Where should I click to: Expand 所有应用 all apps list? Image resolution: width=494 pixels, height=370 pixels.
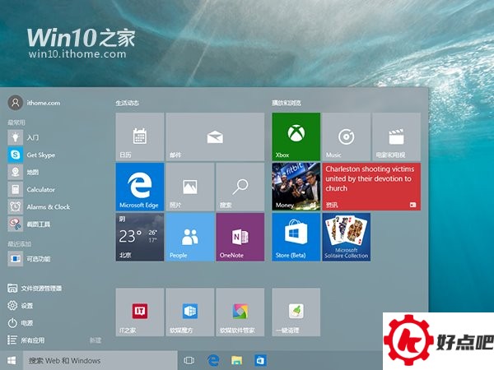click(x=33, y=340)
